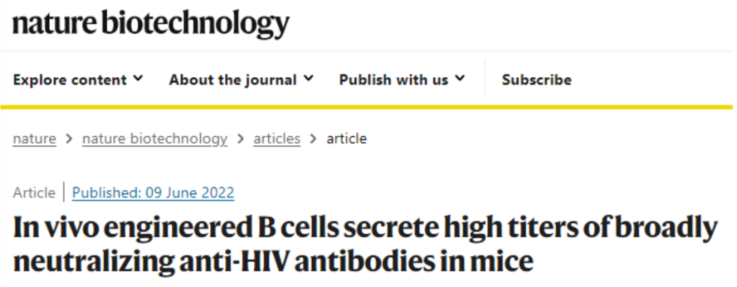Viewport: 737px width, 287px height.
Task: Click the breadcrumb arrow right after nature
Action: pos(69,140)
